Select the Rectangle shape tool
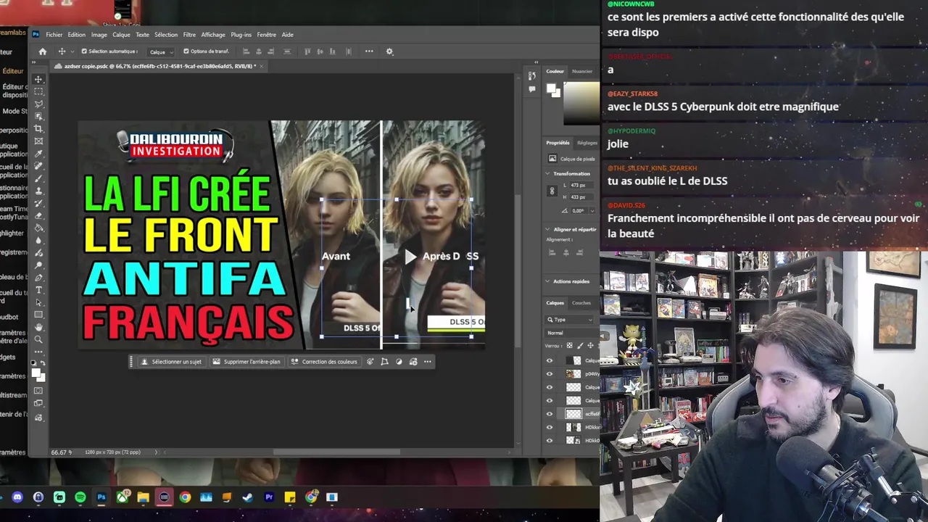Image resolution: width=928 pixels, height=522 pixels. tap(38, 315)
